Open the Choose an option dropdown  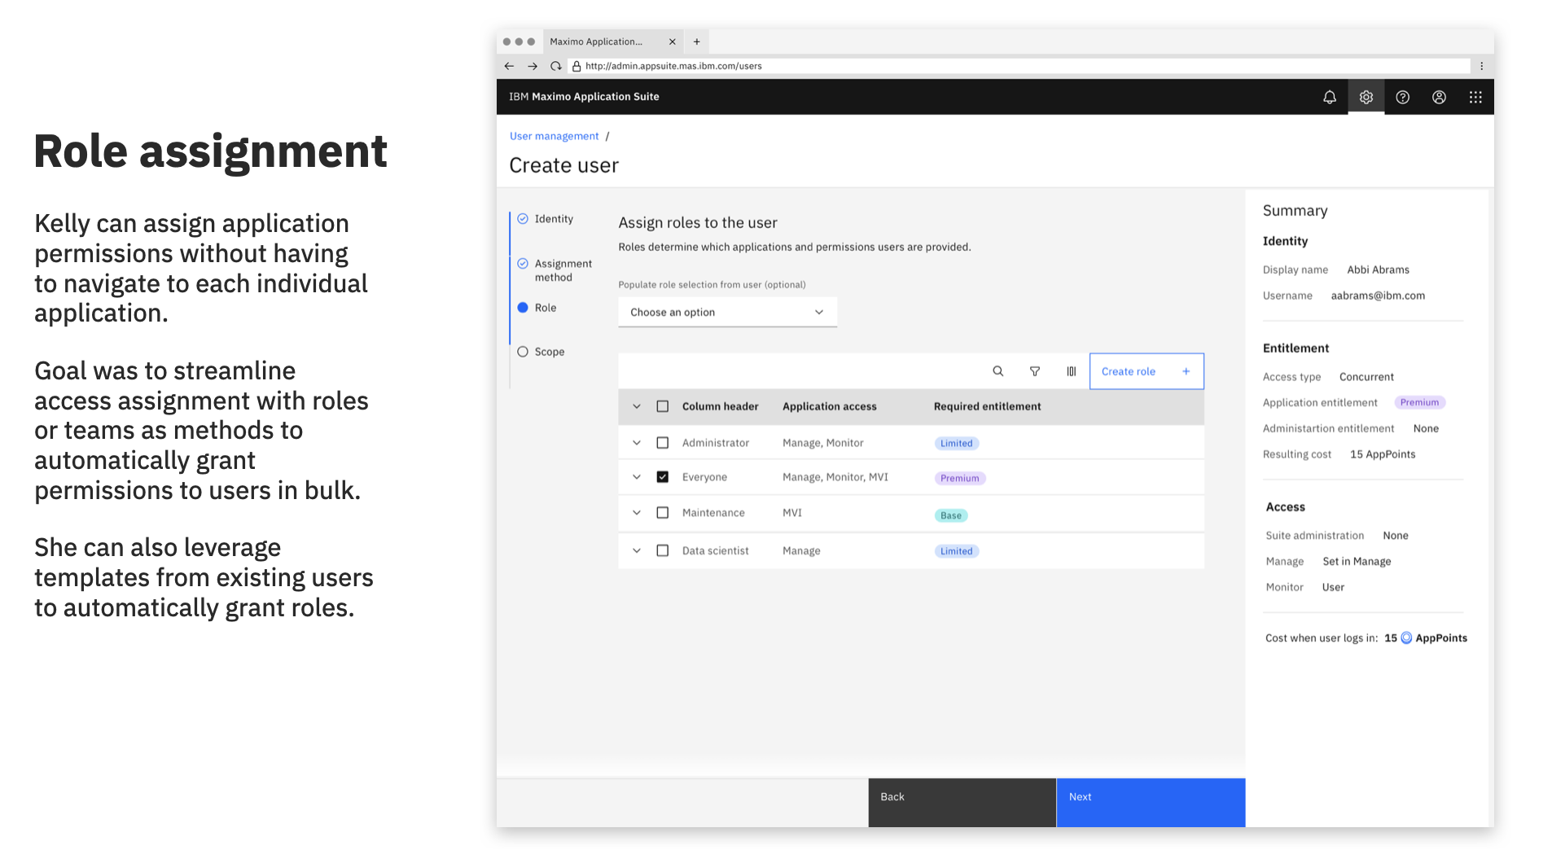pyautogui.click(x=727, y=313)
